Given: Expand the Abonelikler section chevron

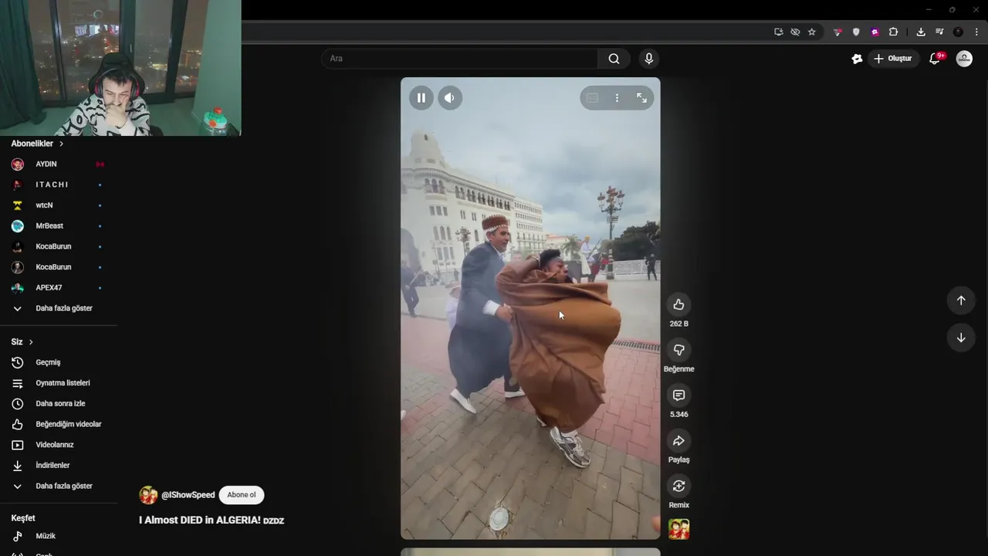Looking at the screenshot, I should point(62,144).
